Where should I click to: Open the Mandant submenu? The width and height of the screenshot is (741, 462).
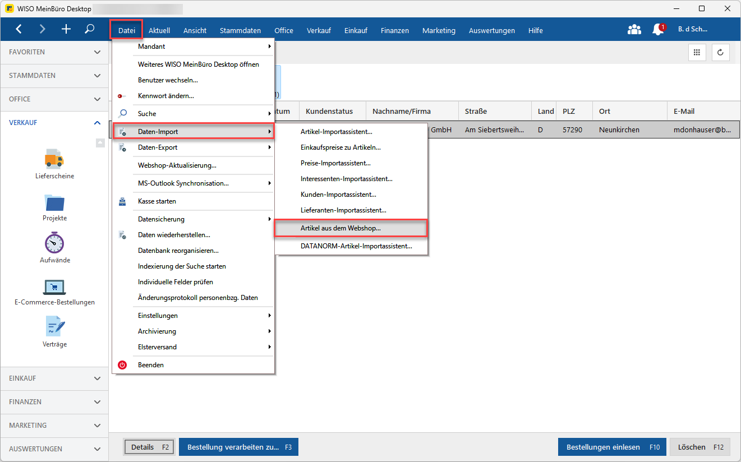(x=194, y=47)
